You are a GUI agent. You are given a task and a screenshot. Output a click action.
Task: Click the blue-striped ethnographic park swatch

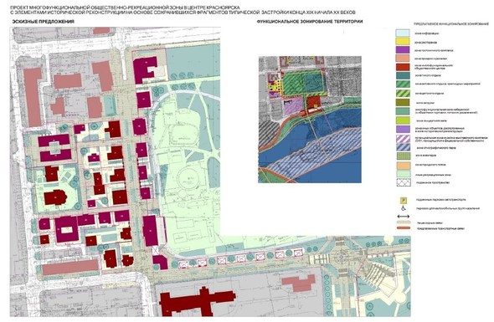click(x=404, y=147)
